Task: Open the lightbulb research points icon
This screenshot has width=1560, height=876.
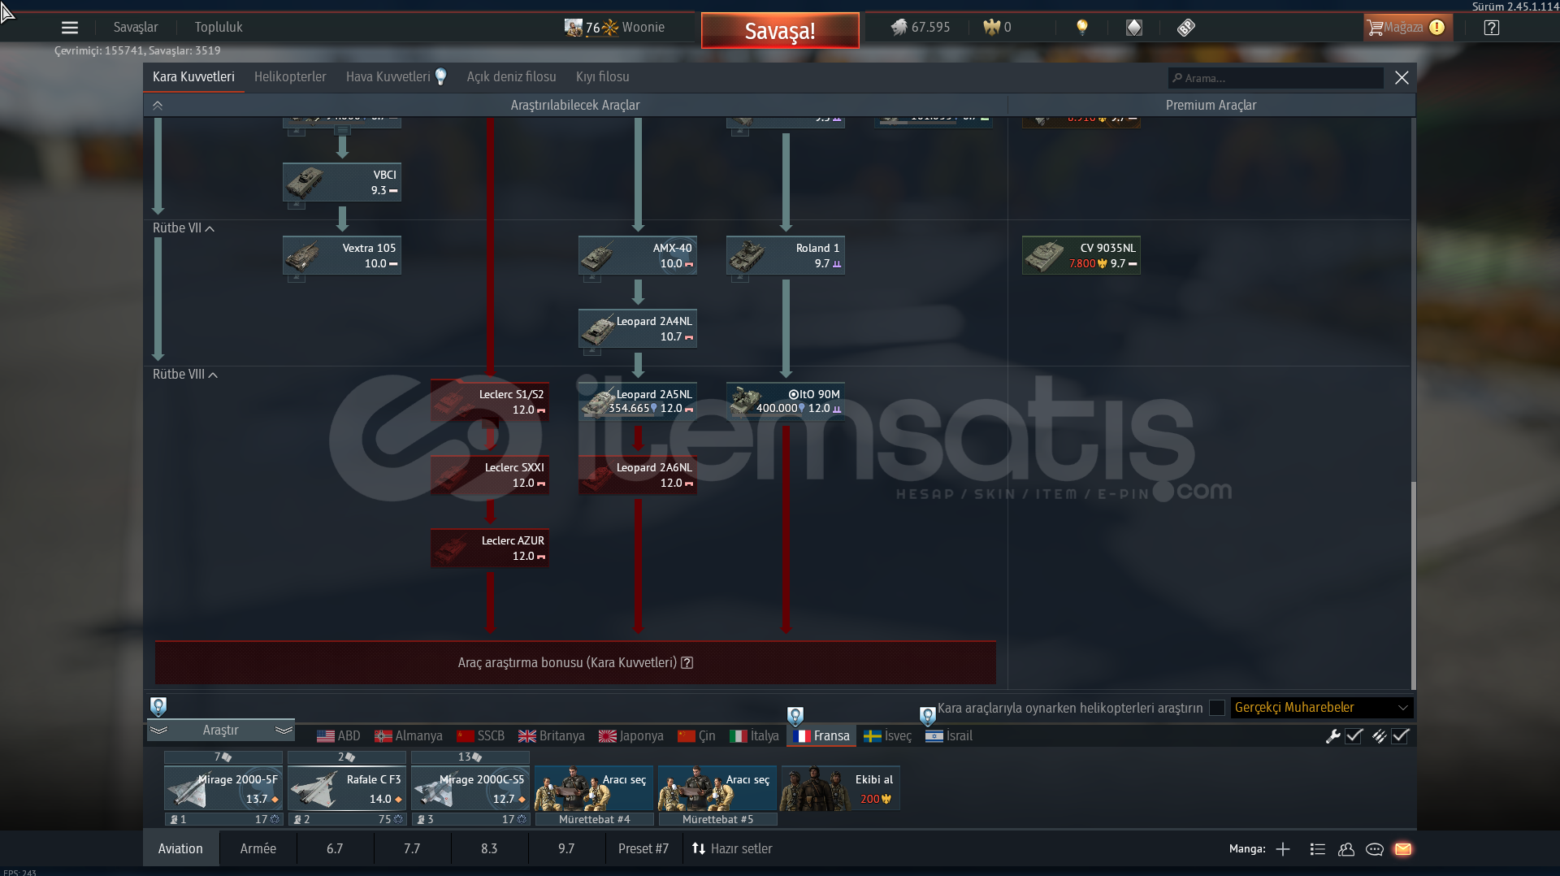Action: [1081, 28]
